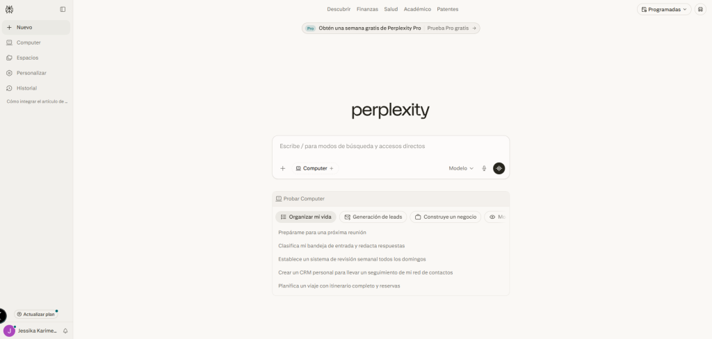The width and height of the screenshot is (712, 339).
Task: Expand the Programadas dropdown
Action: coord(664,9)
